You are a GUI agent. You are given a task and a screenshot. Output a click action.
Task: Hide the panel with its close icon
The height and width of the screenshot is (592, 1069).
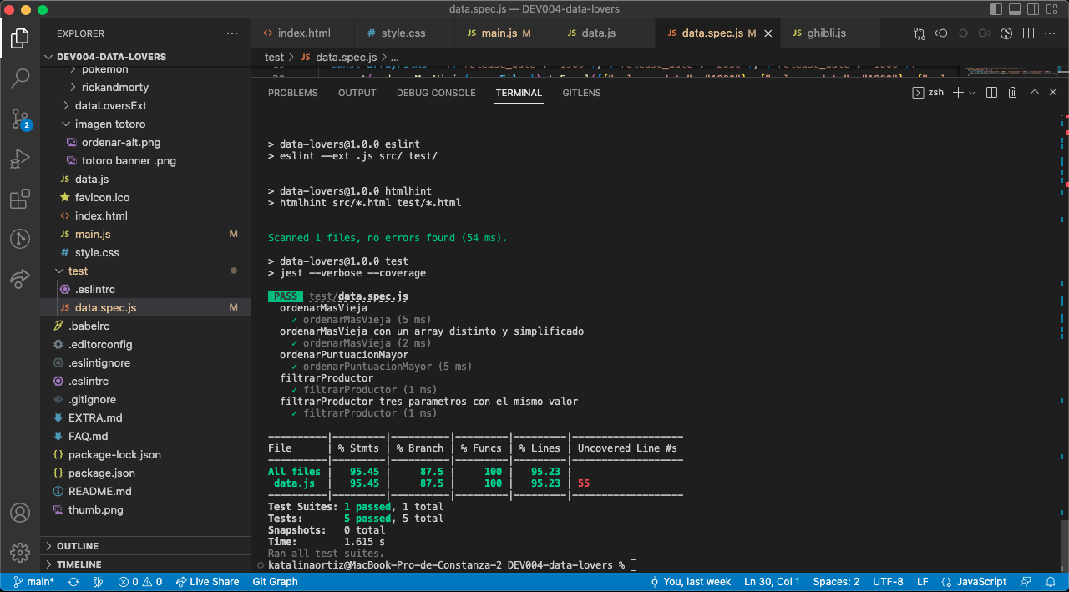click(x=1052, y=93)
